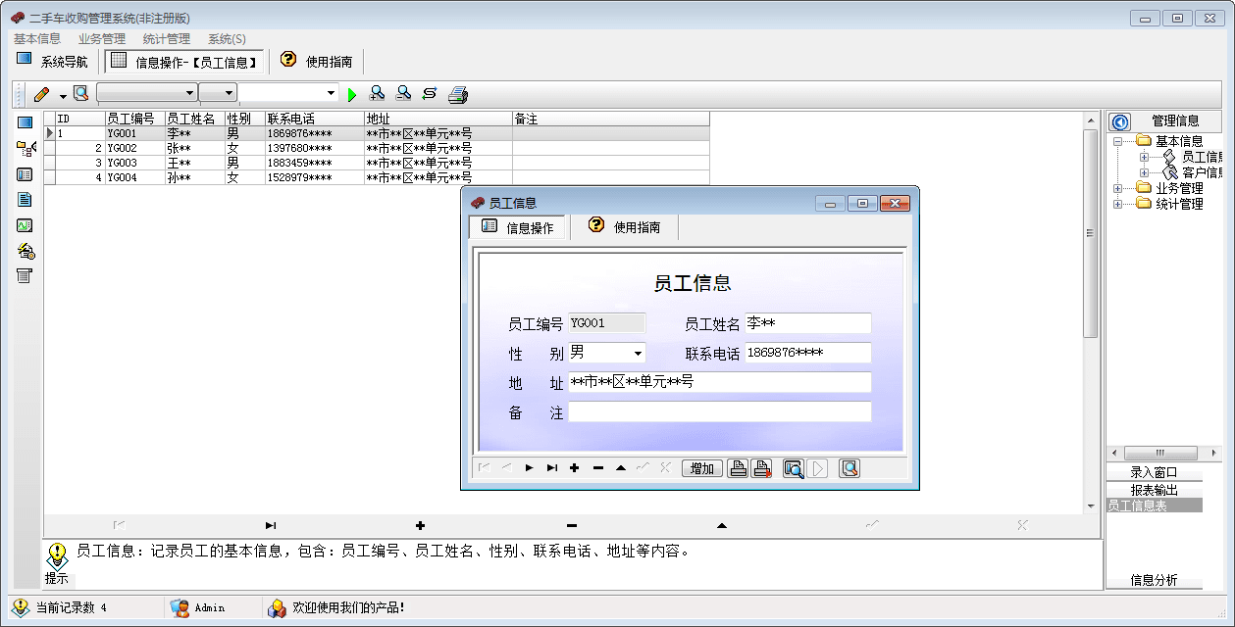Click the plus insert button in dialog navigator
Viewport: 1235px width, 627px height.
point(575,468)
